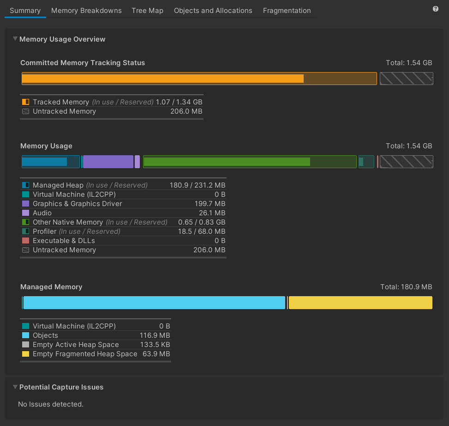Click the Tracked Memory legend icon

(x=26, y=102)
